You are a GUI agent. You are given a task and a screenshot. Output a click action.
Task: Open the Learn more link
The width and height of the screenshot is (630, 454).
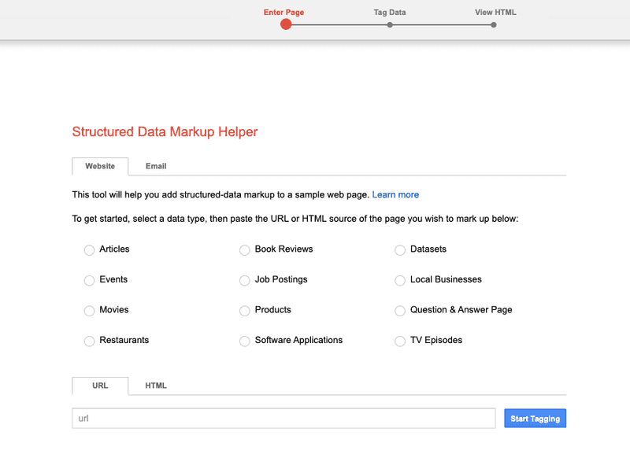(395, 194)
